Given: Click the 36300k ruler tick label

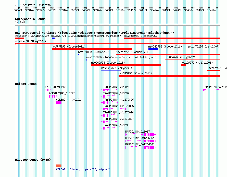Looking at the screenshot, I should coord(18,10).
